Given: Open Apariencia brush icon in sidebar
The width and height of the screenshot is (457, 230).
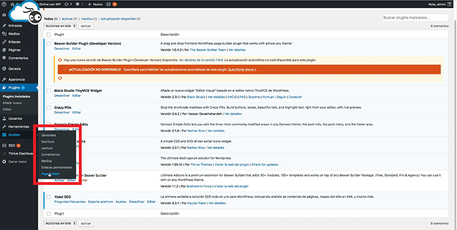Looking at the screenshot, I should point(4,79).
